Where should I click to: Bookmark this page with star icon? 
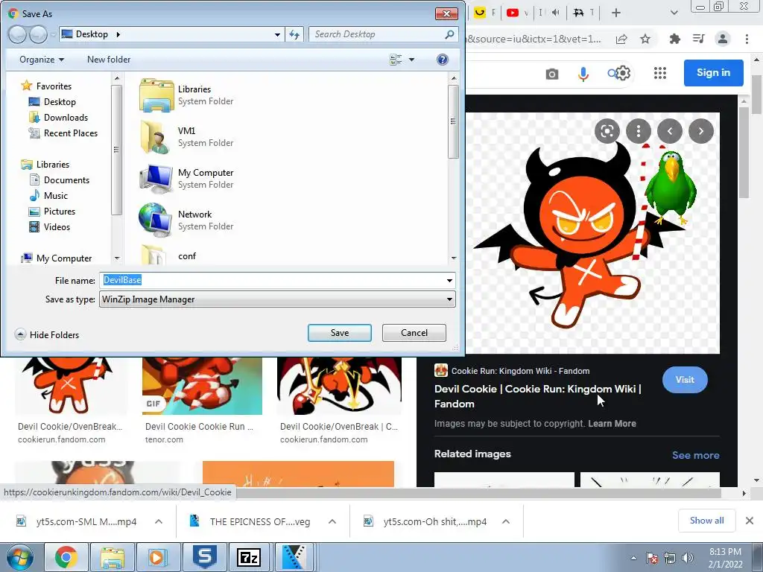[x=645, y=39]
